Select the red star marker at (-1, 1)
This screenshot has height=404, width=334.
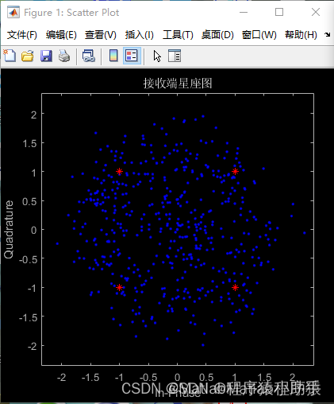click(x=119, y=172)
